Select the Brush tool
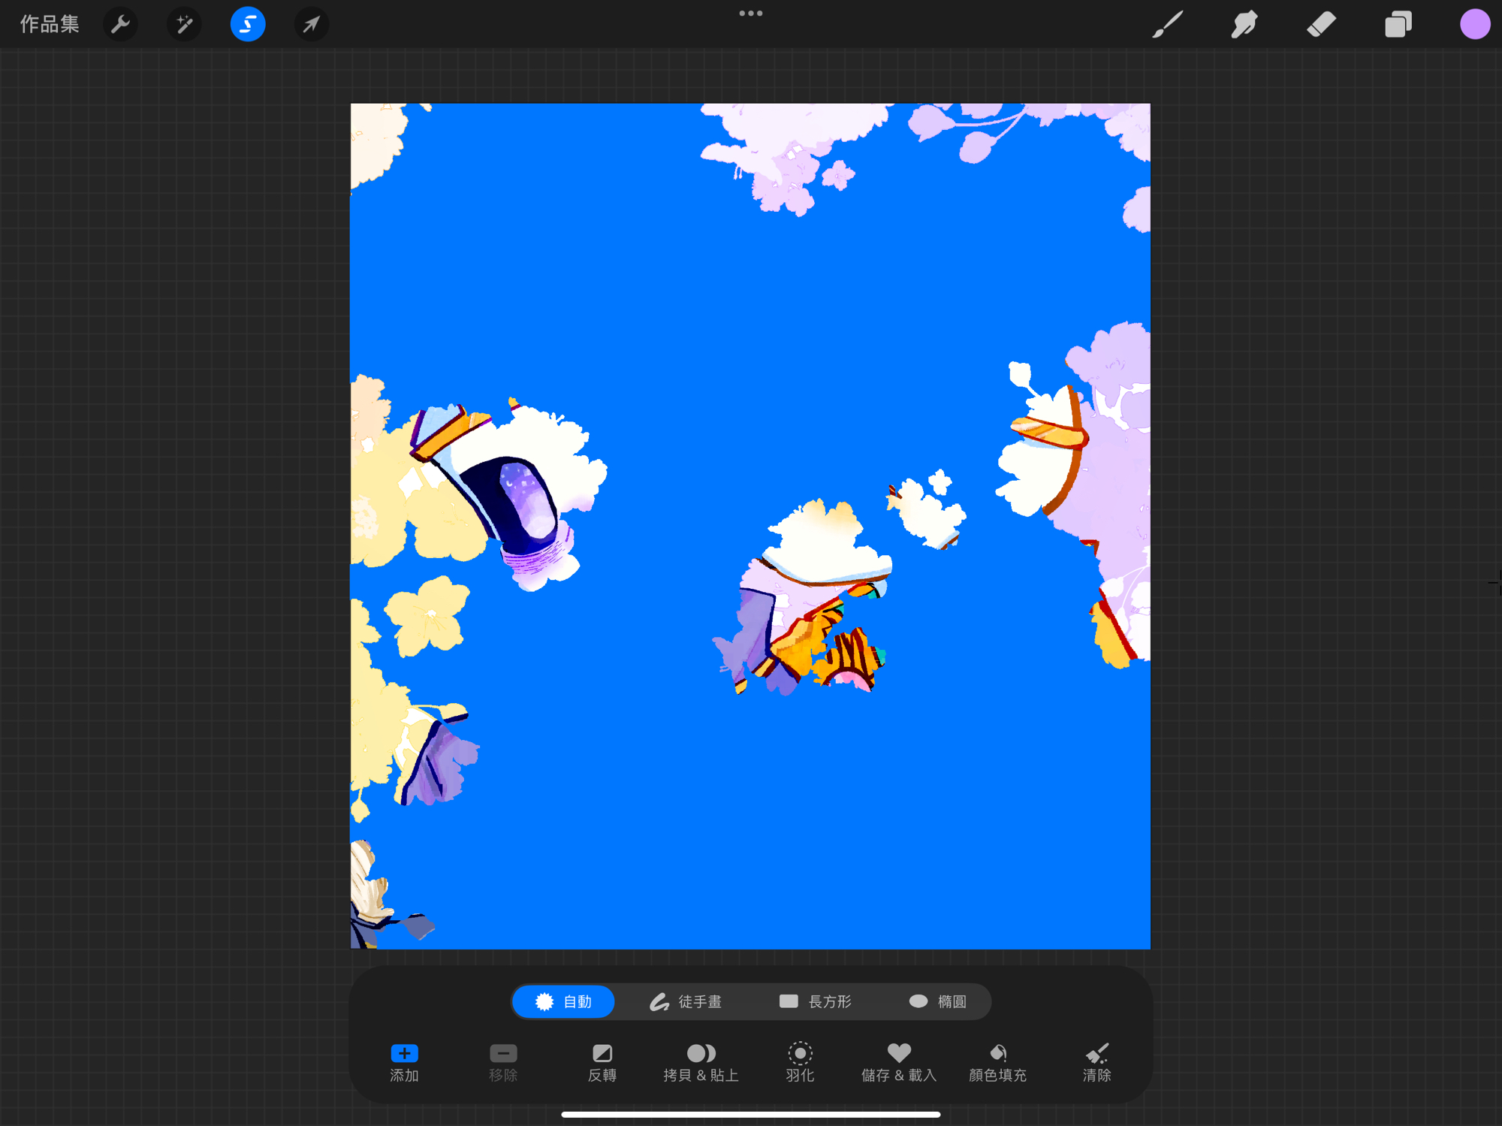 tap(1168, 25)
